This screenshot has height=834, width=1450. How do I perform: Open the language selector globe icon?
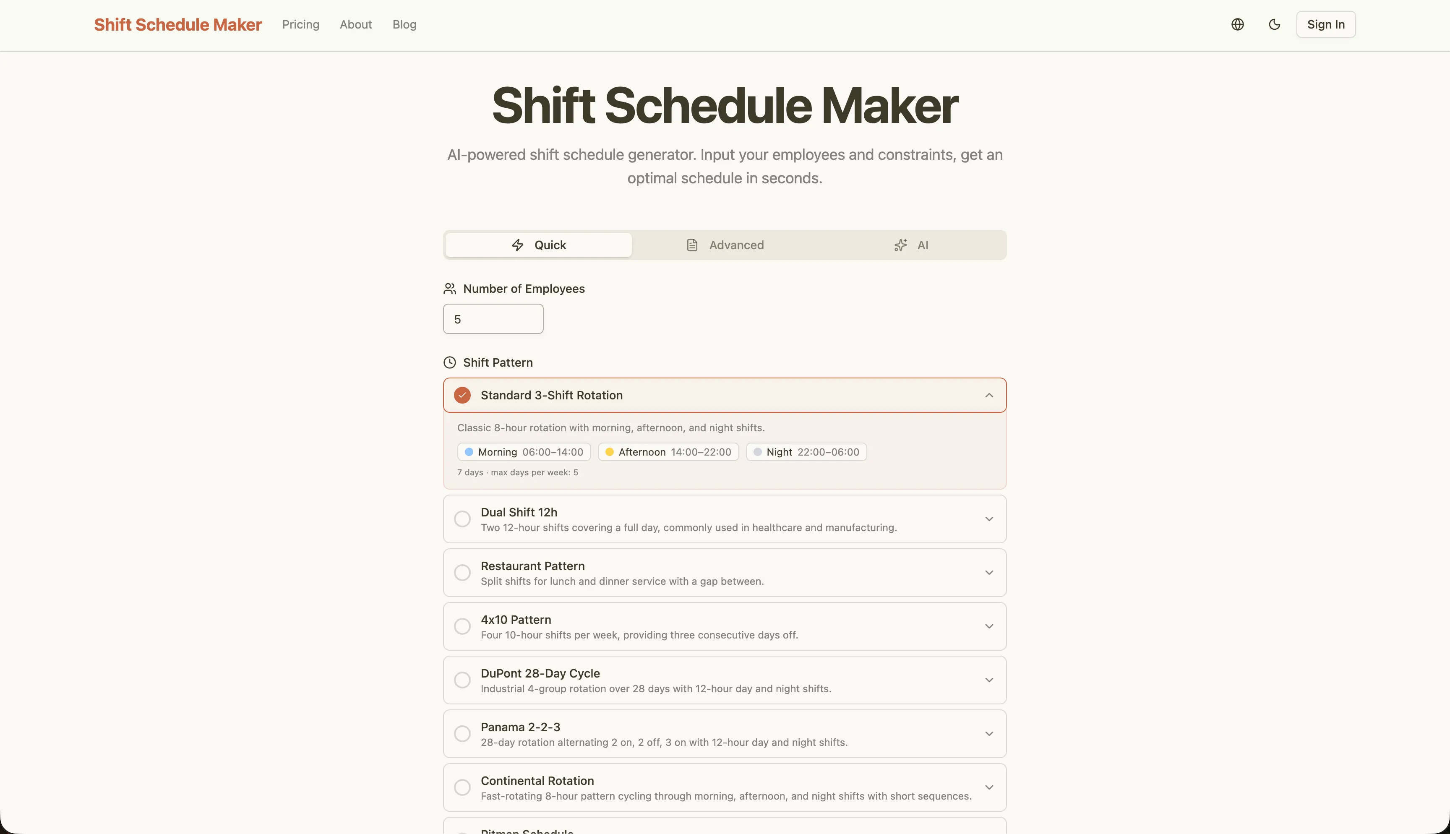click(1237, 24)
